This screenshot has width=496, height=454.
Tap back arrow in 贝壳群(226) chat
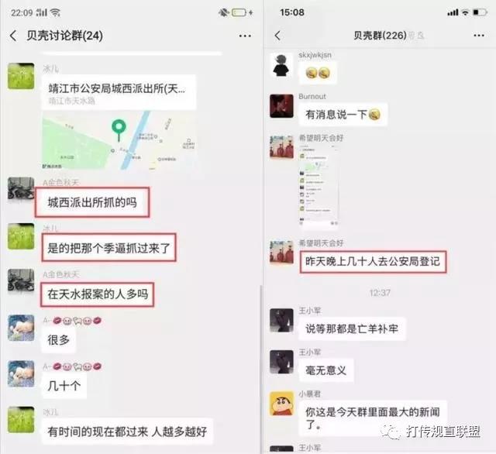pyautogui.click(x=277, y=36)
